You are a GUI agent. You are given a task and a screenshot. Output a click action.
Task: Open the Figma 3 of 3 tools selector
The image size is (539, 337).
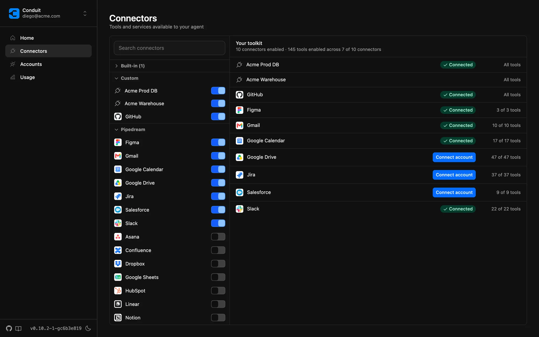click(x=509, y=110)
